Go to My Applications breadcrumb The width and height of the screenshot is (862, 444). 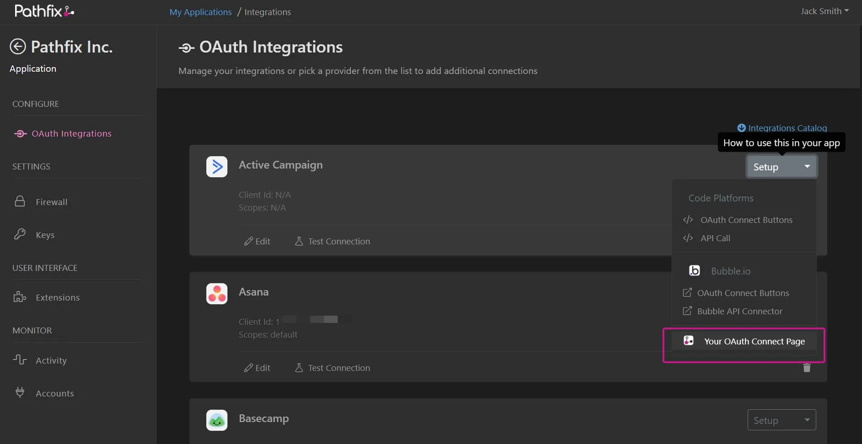200,12
